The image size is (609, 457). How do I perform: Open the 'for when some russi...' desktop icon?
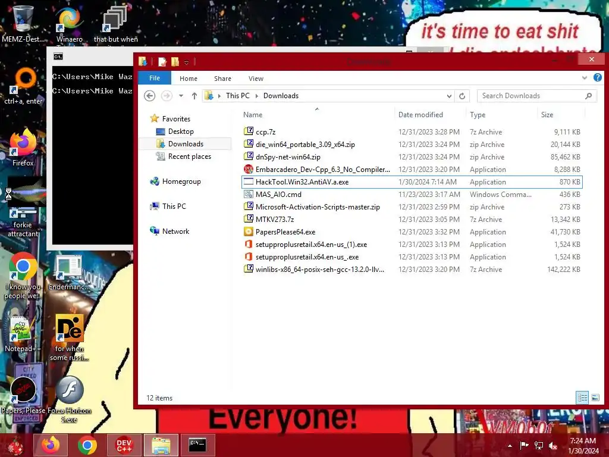[x=69, y=337]
